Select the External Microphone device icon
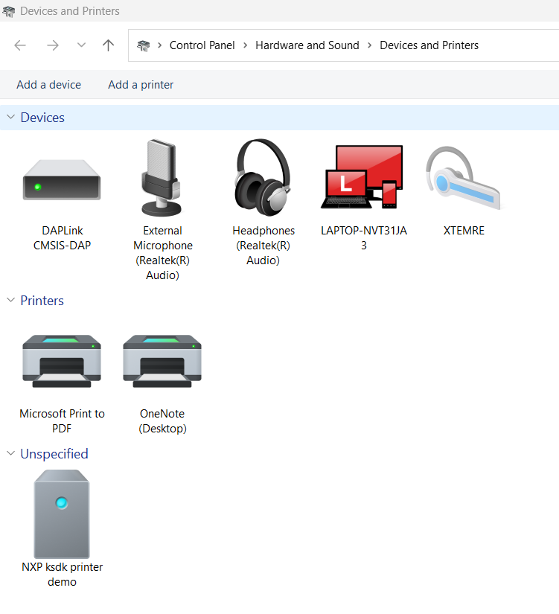 tap(162, 177)
